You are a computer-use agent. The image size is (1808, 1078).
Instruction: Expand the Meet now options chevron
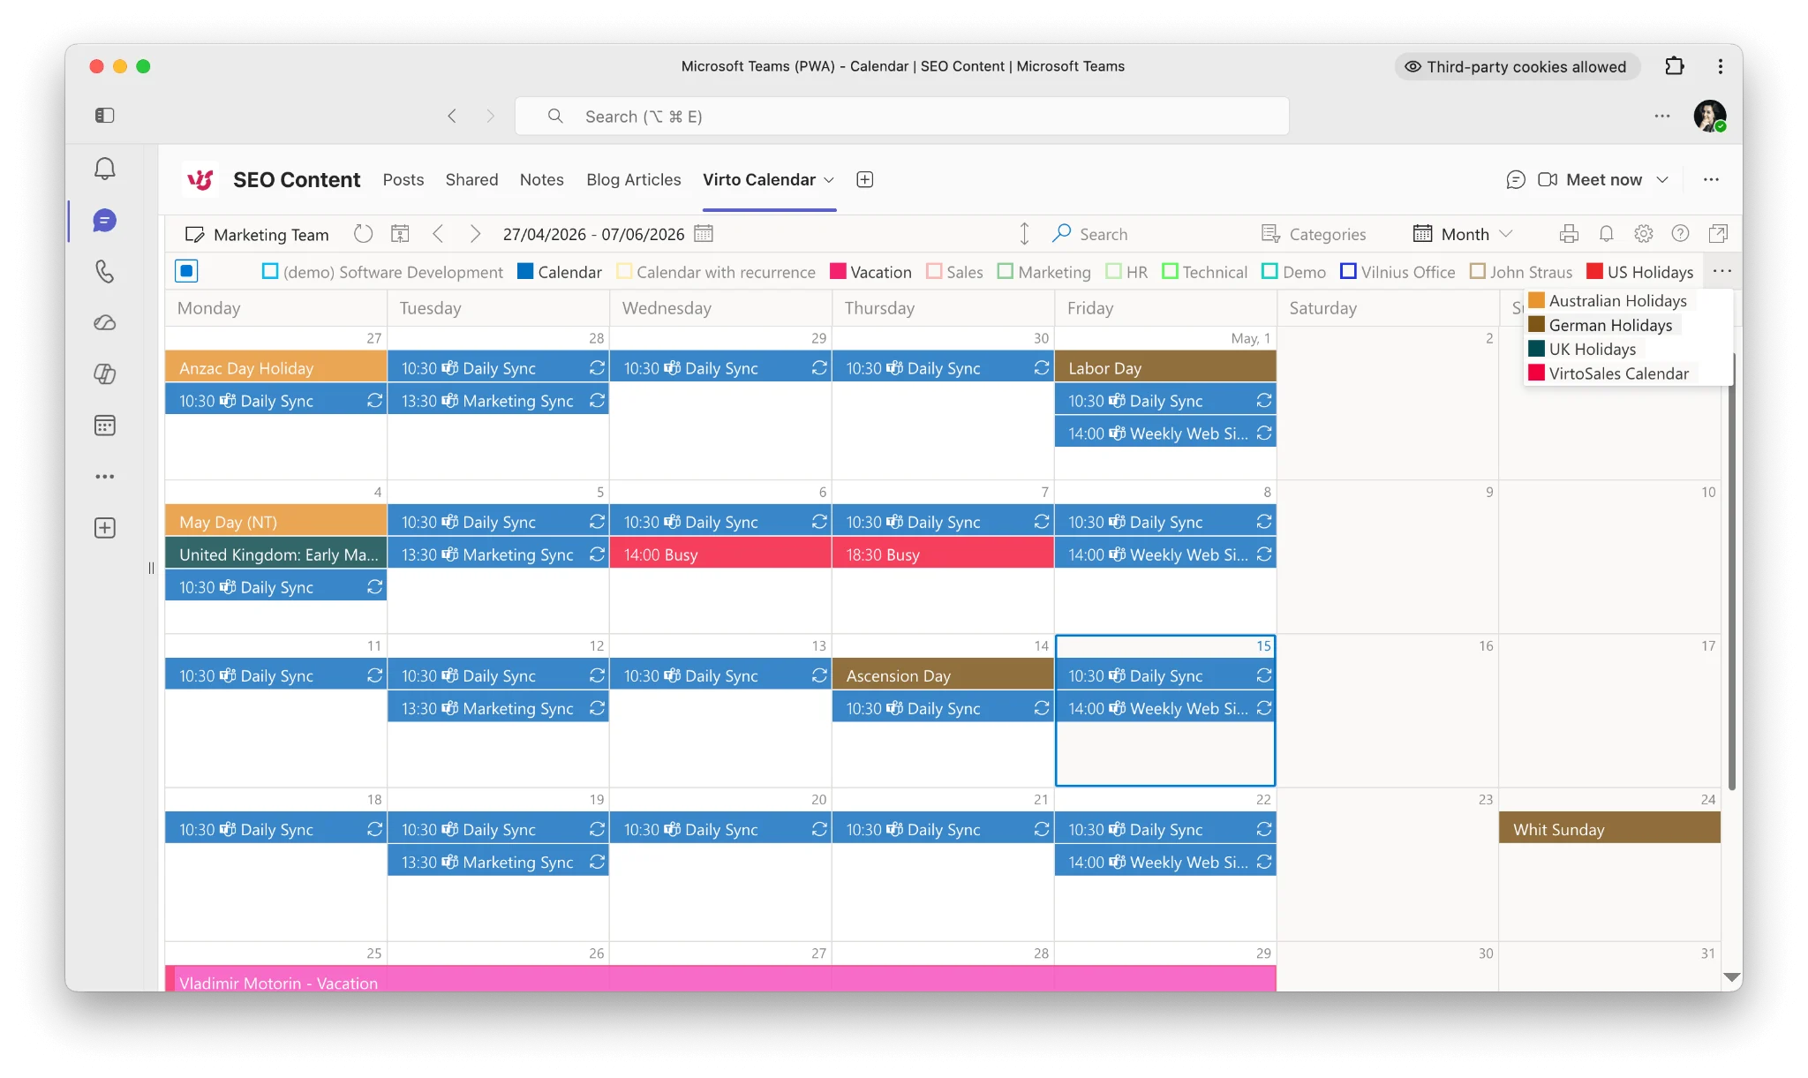pos(1662,180)
